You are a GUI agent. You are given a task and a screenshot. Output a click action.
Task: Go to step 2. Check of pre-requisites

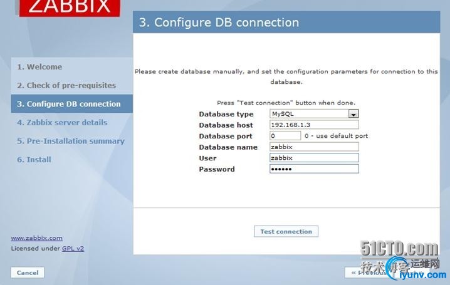click(x=66, y=85)
